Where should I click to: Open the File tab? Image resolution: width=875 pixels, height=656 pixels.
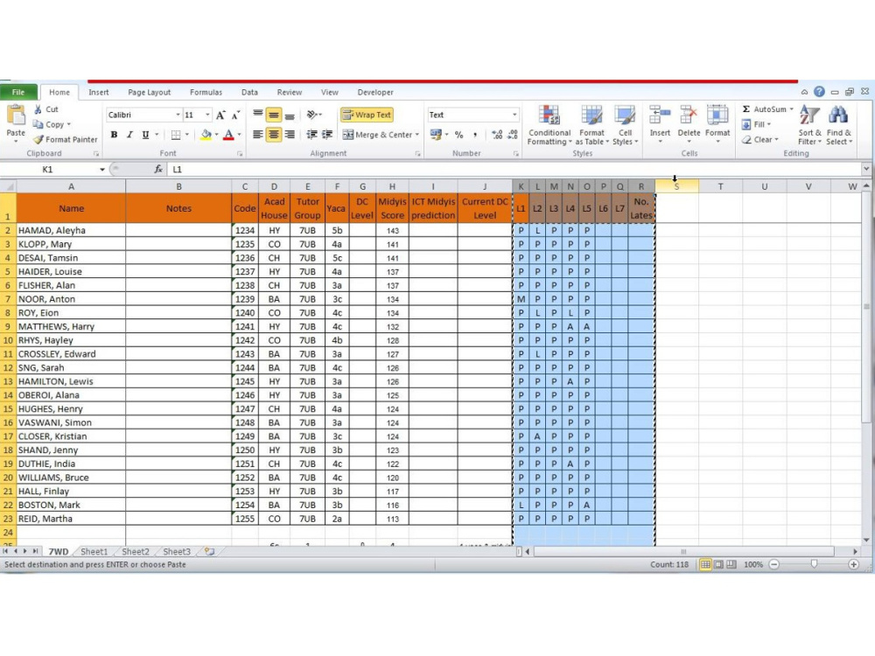(x=18, y=92)
